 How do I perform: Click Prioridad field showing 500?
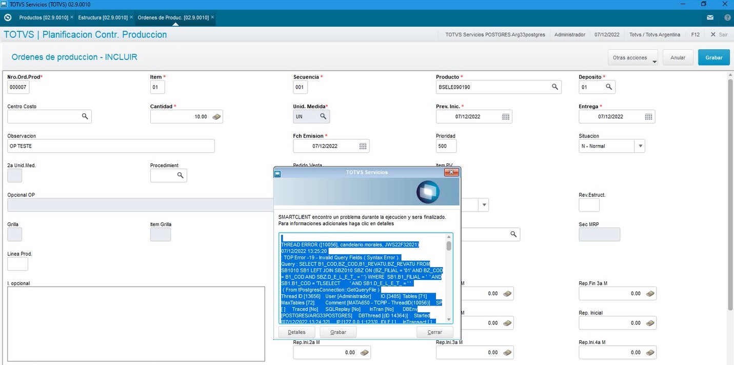point(446,146)
